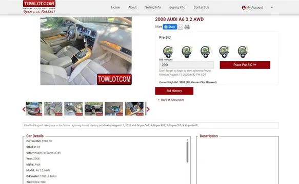Print this vehicle listing
The width and height of the screenshot is (299, 184).
(x=187, y=27)
